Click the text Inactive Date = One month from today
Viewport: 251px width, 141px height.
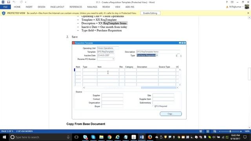(x=104, y=27)
